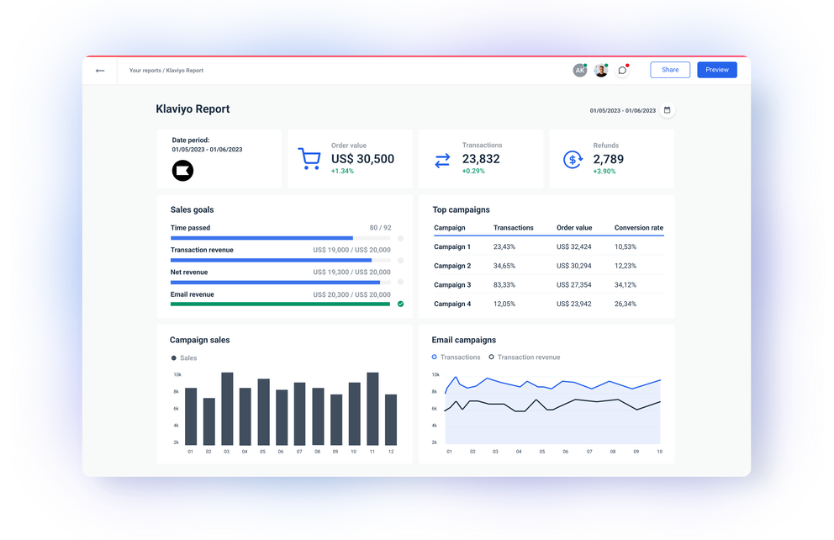Select the shopping cart Order value icon

[309, 156]
